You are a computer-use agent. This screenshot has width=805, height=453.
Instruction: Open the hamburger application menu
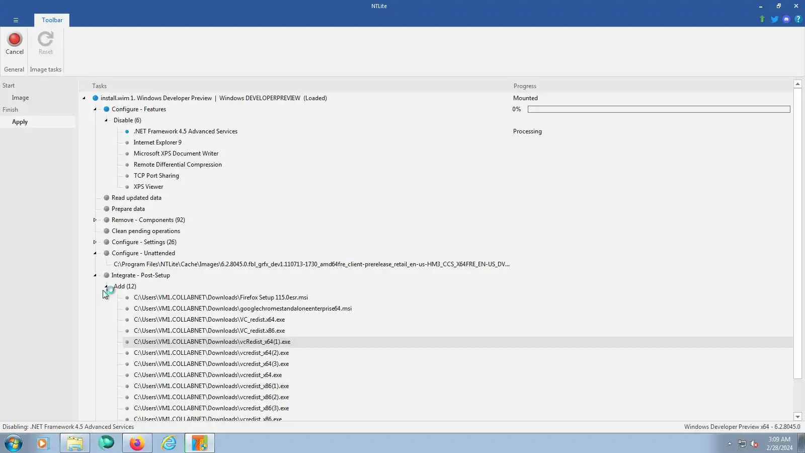pos(16,20)
